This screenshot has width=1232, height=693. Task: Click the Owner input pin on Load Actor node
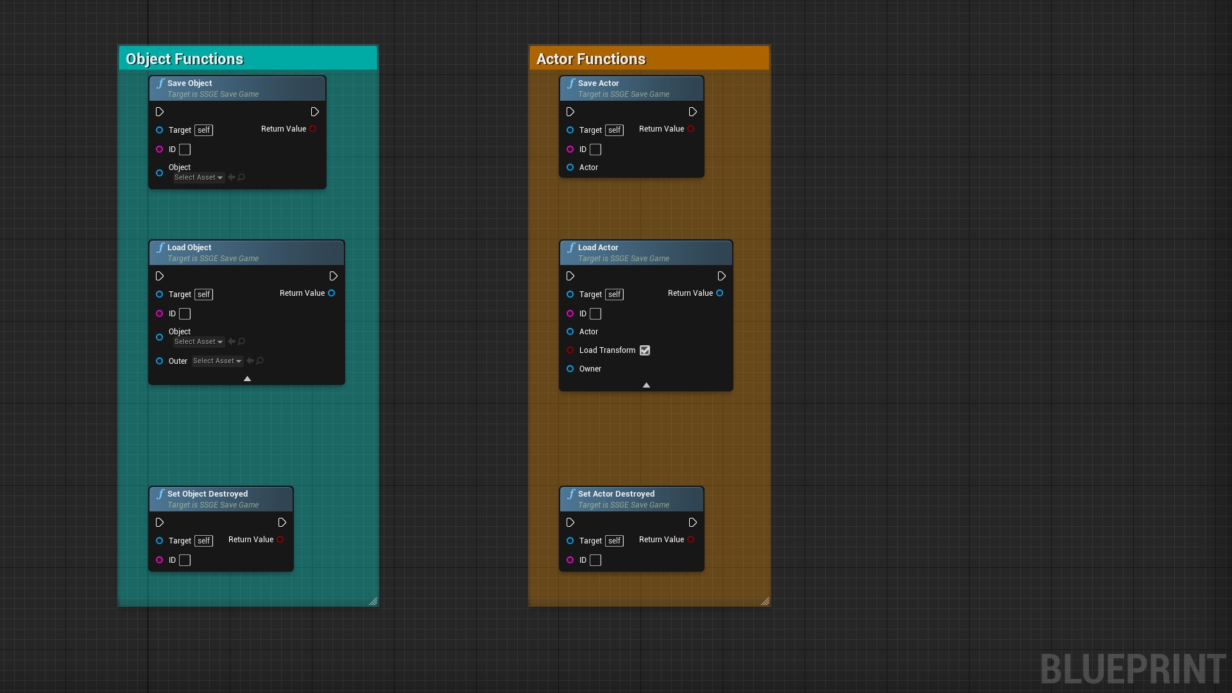[570, 369]
